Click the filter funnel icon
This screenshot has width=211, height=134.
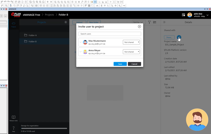[149, 22]
